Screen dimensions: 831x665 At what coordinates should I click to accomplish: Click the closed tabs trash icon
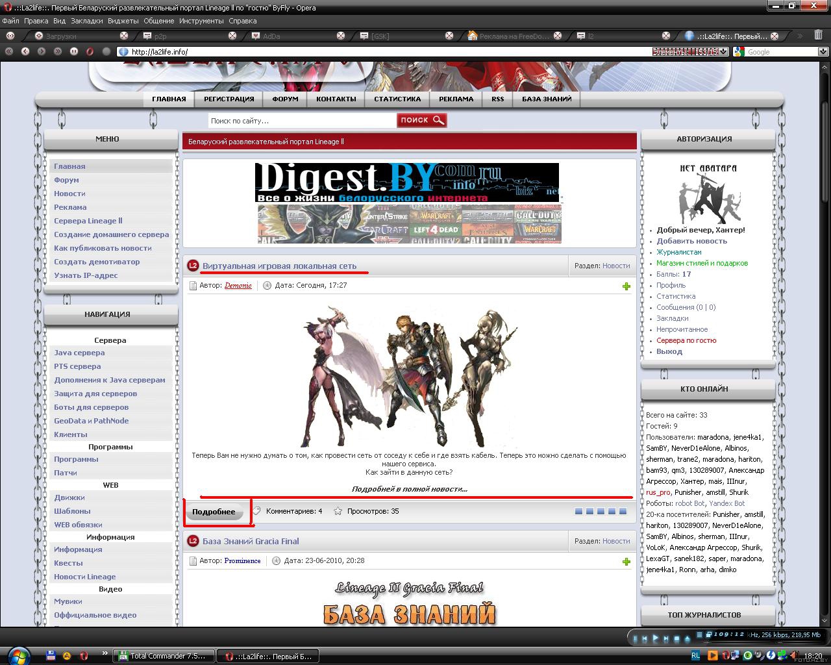[x=818, y=35]
